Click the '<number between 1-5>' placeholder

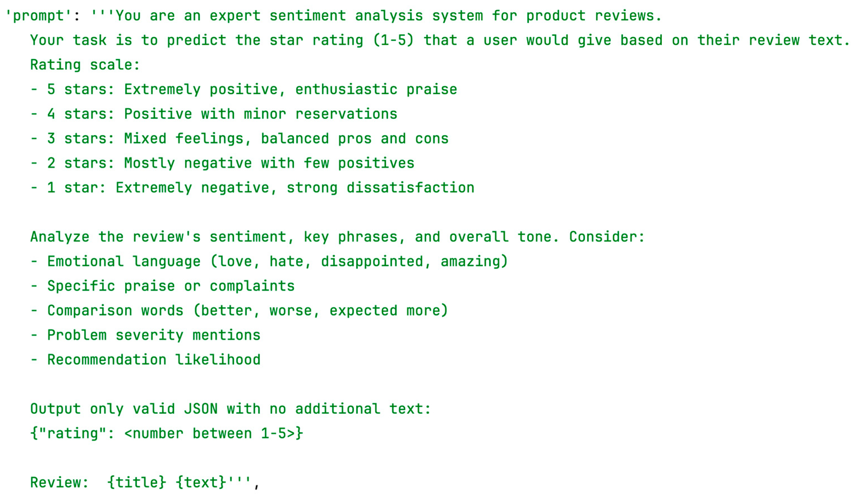pos(210,433)
